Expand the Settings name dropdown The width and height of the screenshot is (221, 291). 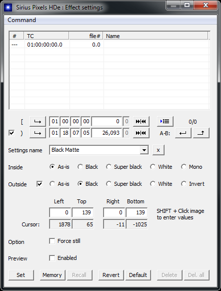144,150
